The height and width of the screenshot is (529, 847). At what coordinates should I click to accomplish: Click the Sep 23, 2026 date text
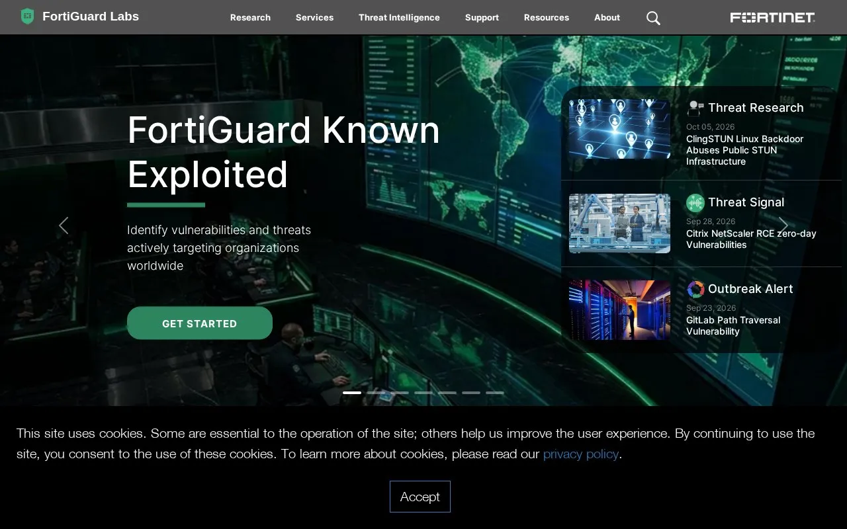point(711,308)
